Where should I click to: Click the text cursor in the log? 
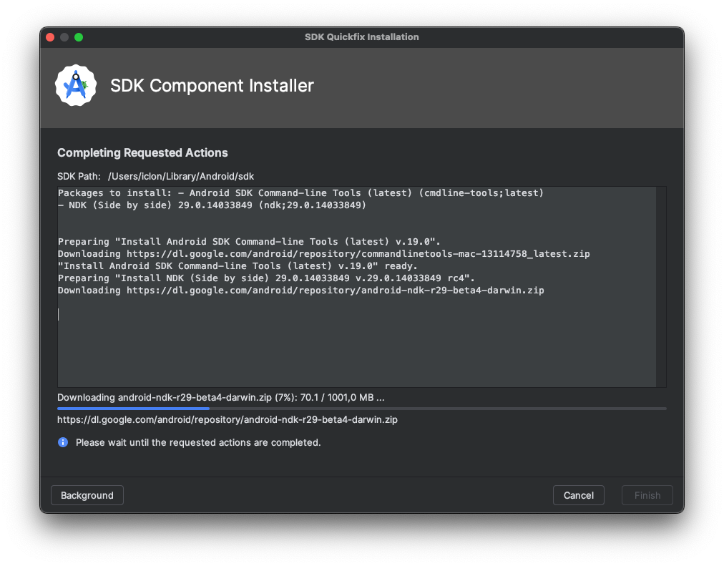click(x=59, y=314)
